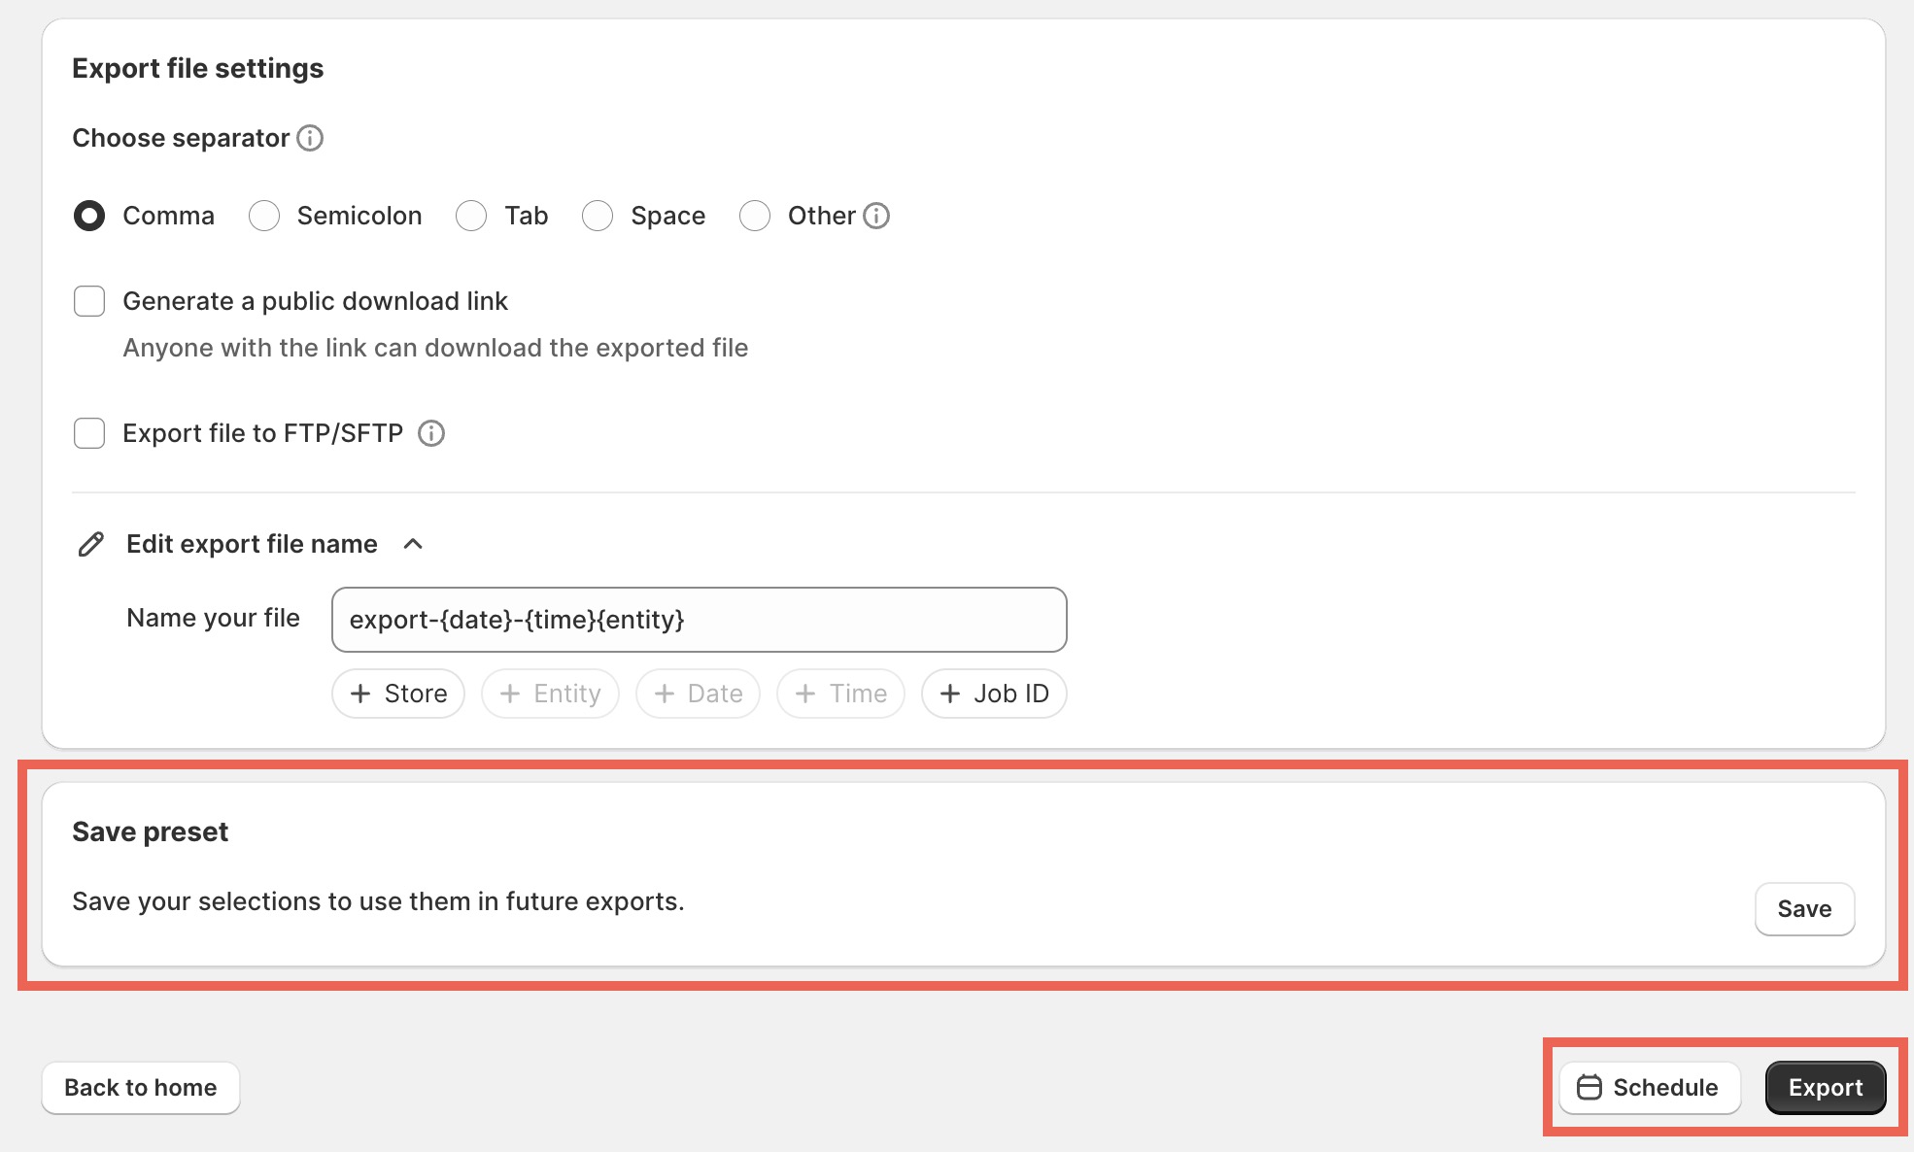The width and height of the screenshot is (1914, 1152).
Task: Click the FTP/SFTP export info icon
Action: coord(431,433)
